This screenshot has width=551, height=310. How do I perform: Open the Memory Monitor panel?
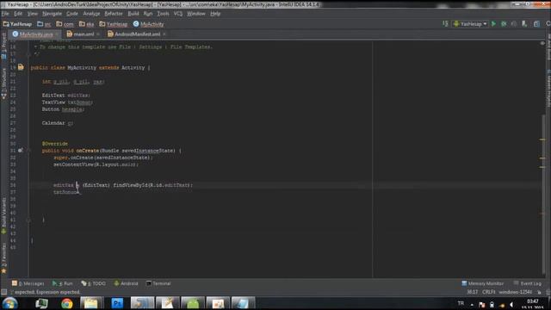click(482, 283)
